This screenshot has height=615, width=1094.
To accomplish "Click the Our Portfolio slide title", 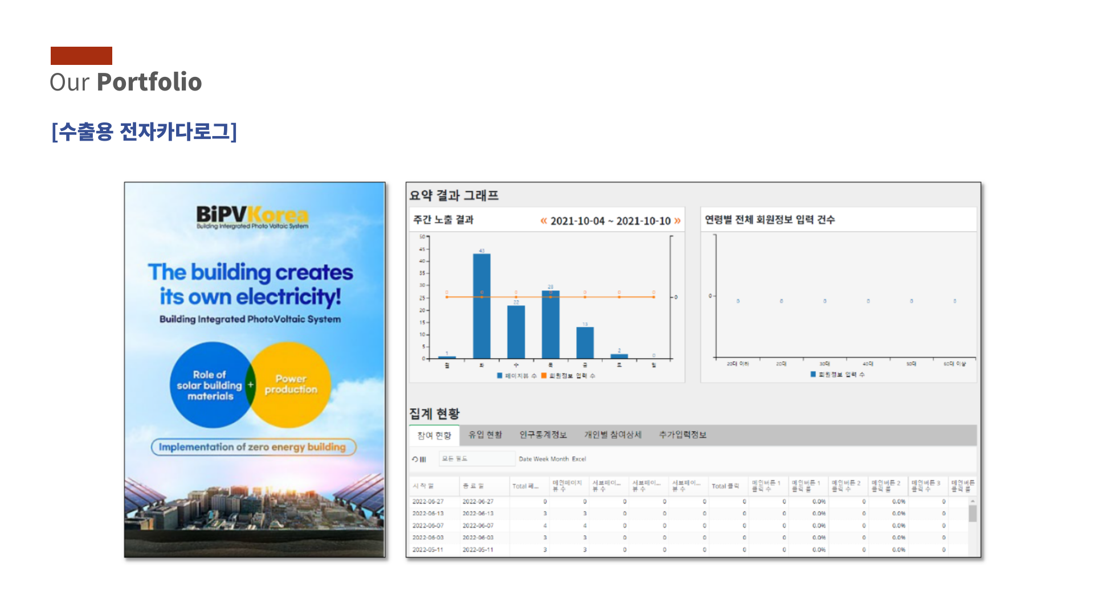I will pyautogui.click(x=126, y=82).
